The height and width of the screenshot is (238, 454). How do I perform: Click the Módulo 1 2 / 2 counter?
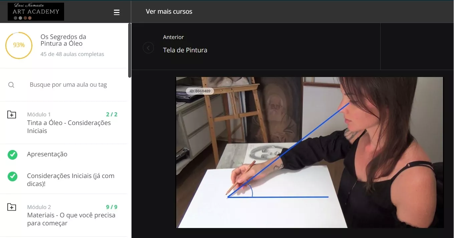tap(111, 115)
